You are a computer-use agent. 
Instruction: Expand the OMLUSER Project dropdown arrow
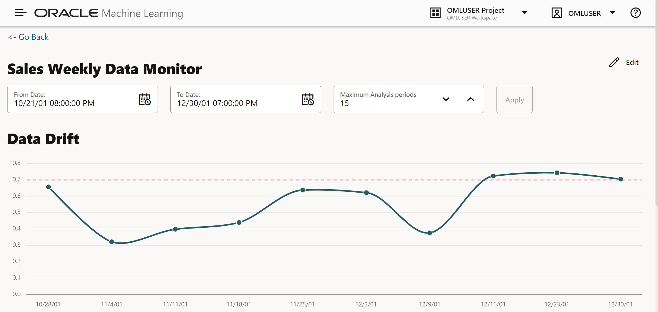525,13
